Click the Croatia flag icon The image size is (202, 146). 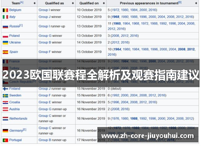click(5, 102)
